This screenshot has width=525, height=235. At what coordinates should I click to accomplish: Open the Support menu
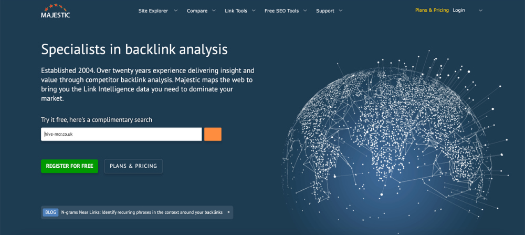point(325,11)
